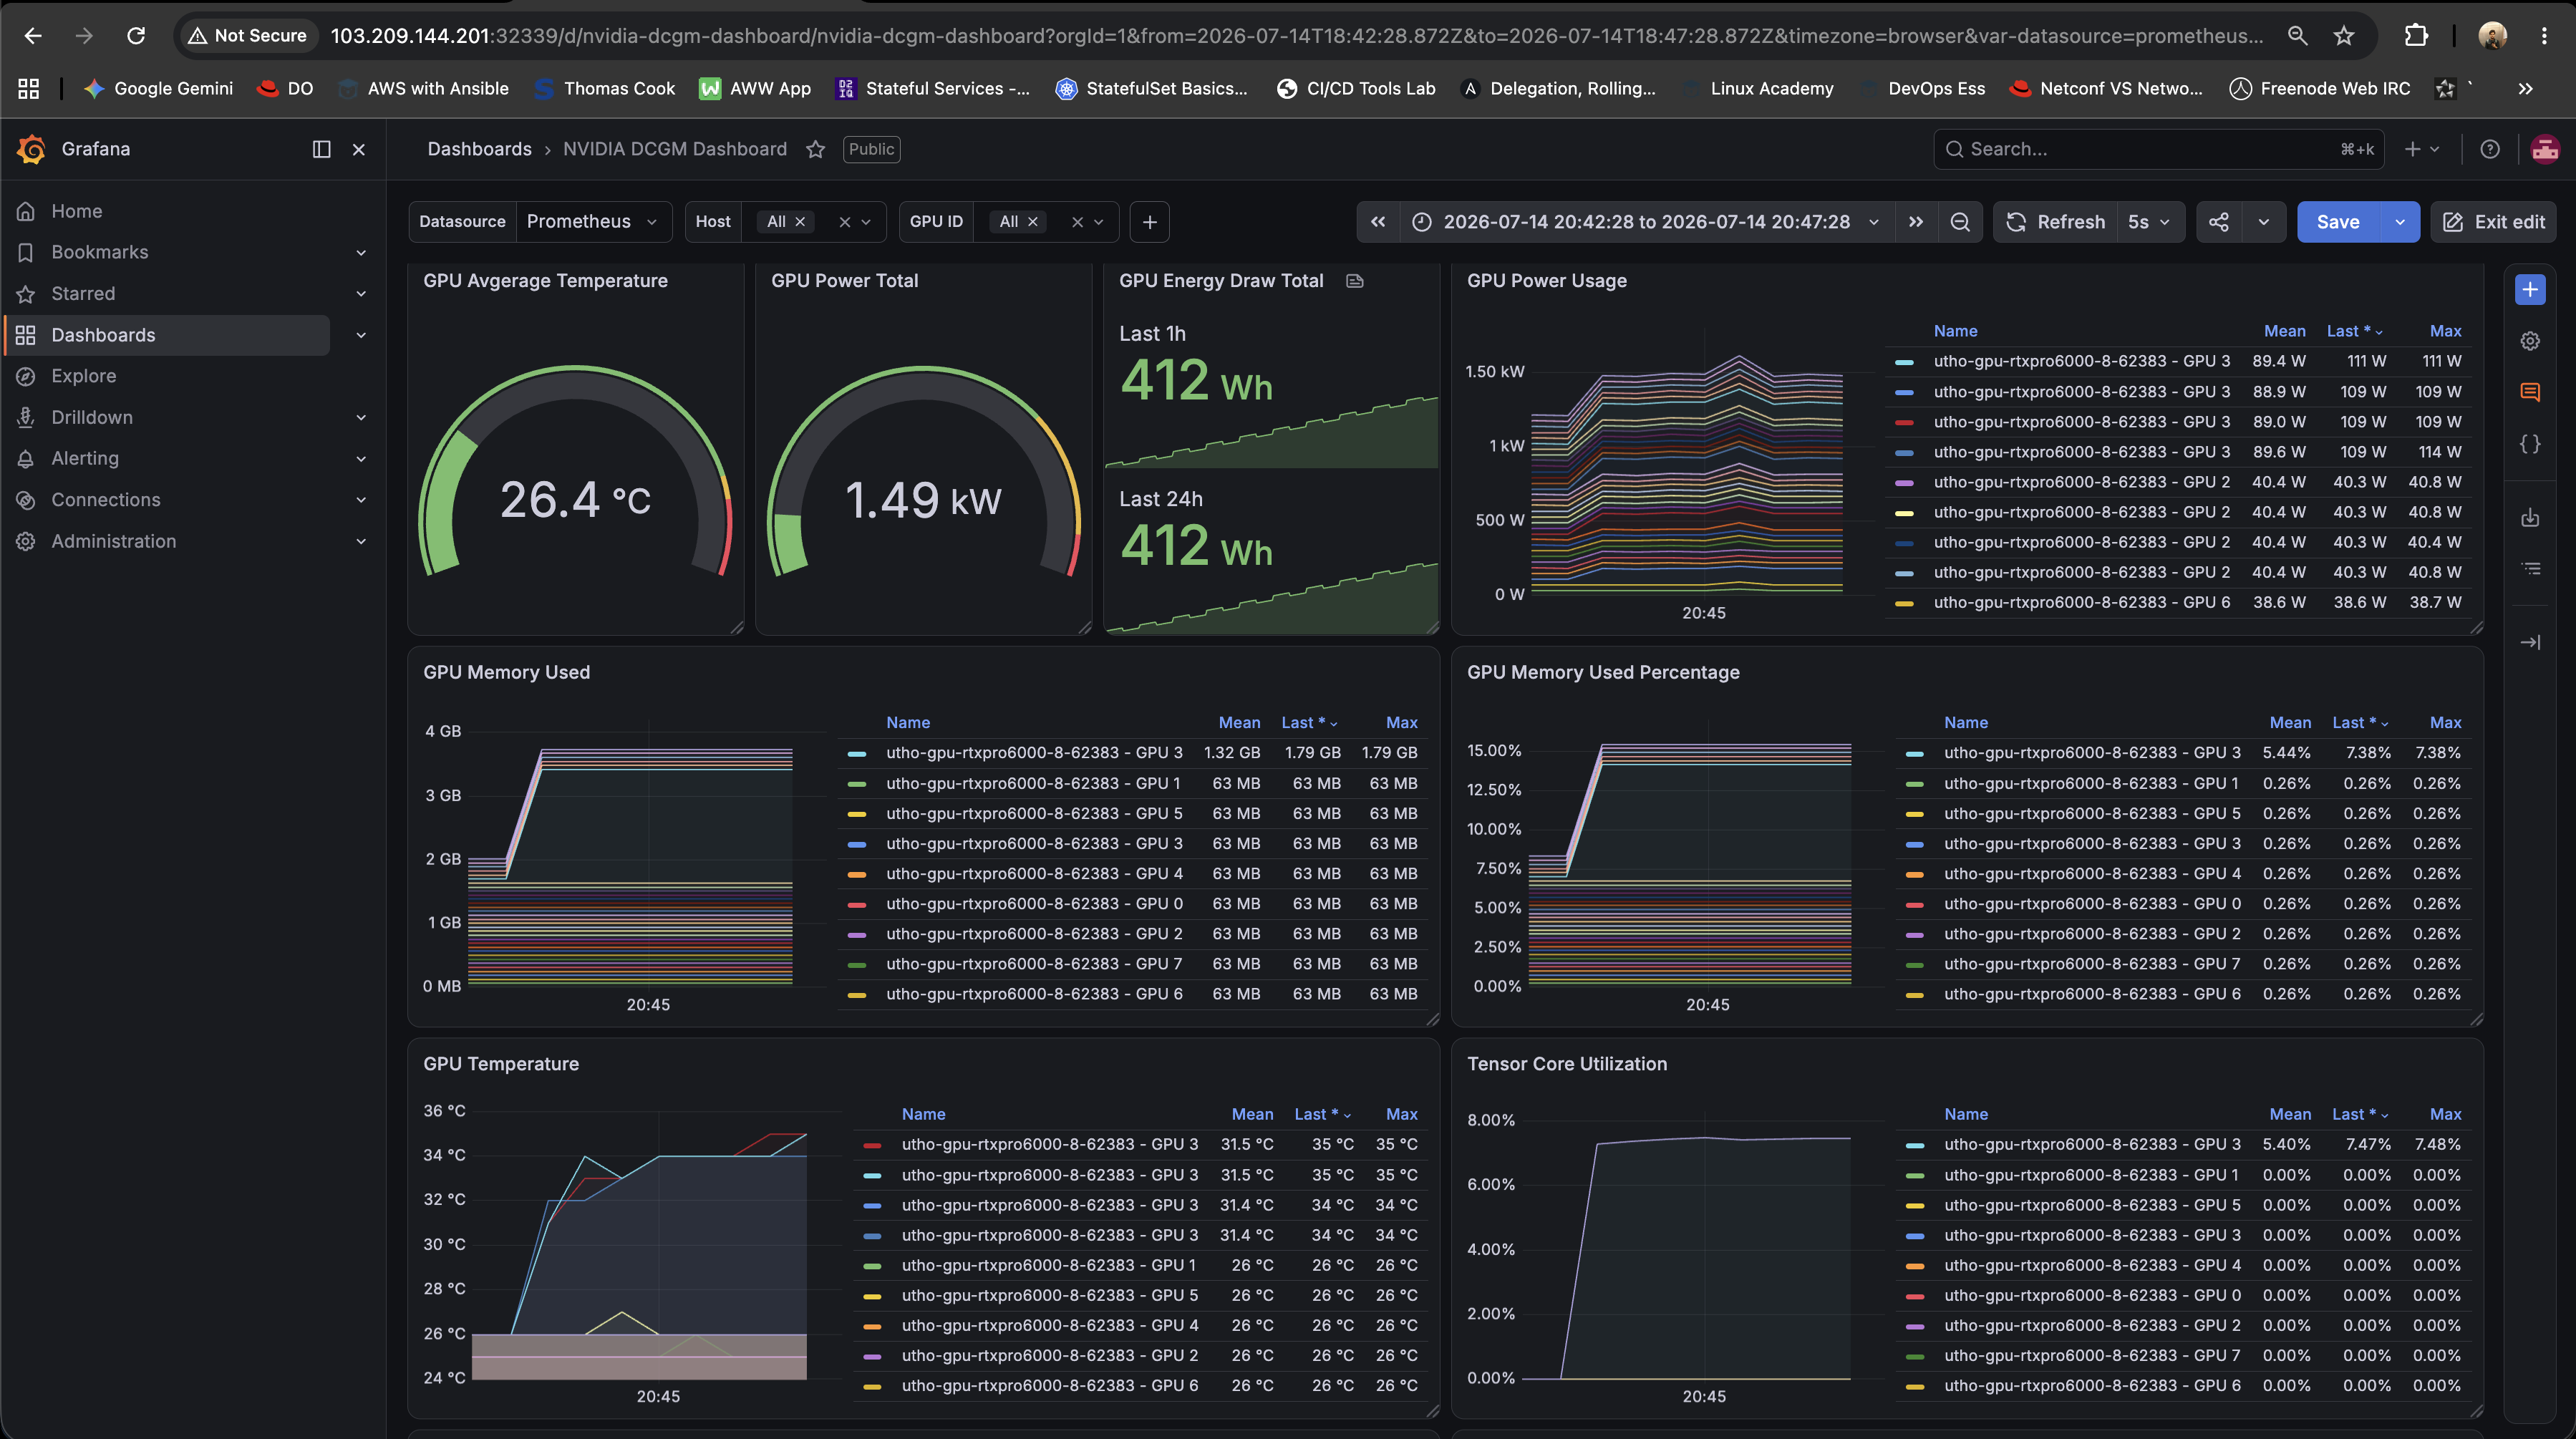Toggle GPU 6 series in Power Usage legend
Screen dimensions: 2576x1439
[2082, 602]
